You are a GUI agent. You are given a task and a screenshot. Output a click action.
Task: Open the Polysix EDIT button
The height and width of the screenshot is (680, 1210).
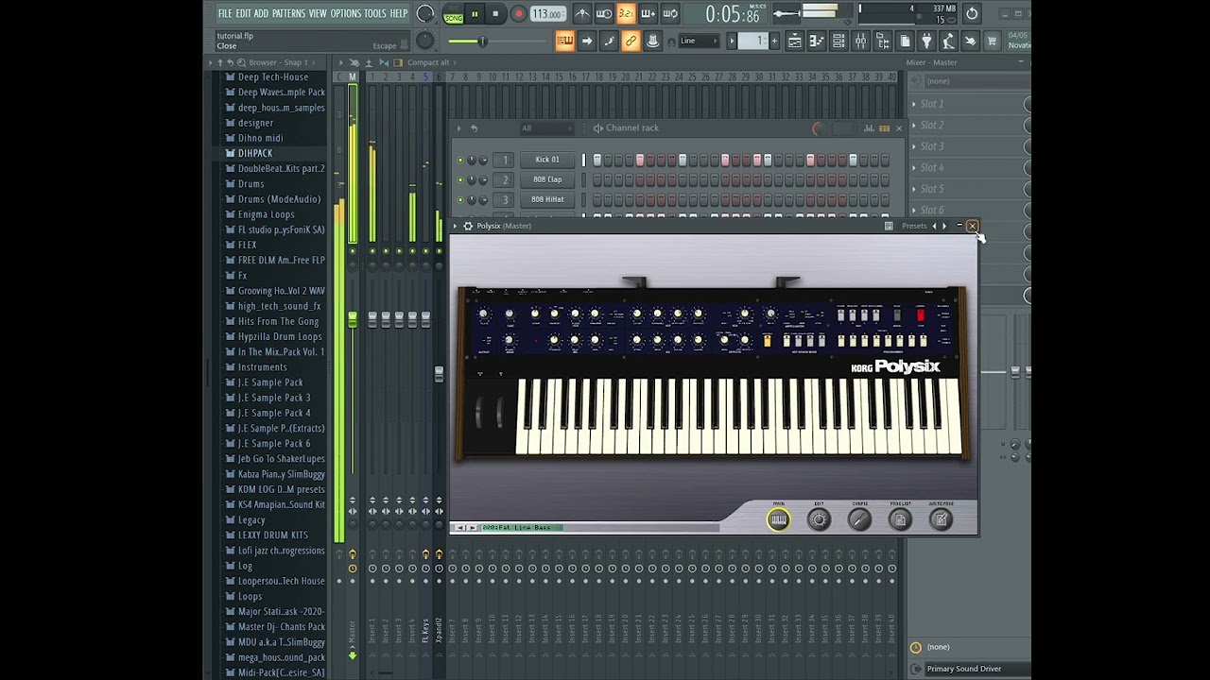tap(819, 519)
